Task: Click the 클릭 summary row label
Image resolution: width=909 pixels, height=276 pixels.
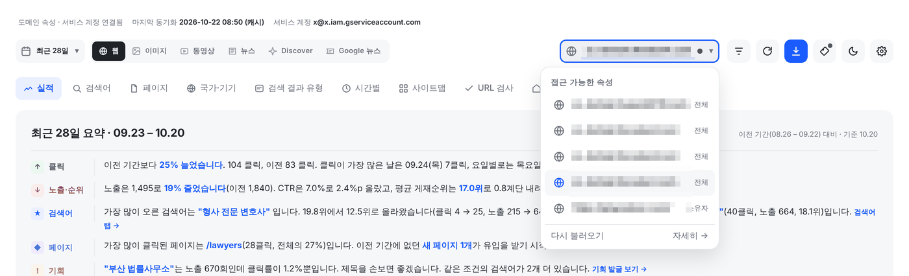Action: tap(48, 167)
